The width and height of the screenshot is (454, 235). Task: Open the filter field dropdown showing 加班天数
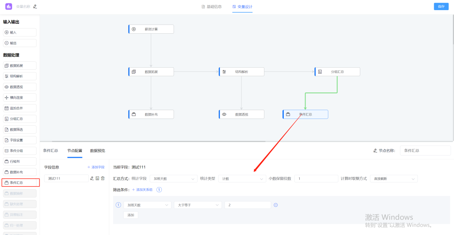(148, 205)
